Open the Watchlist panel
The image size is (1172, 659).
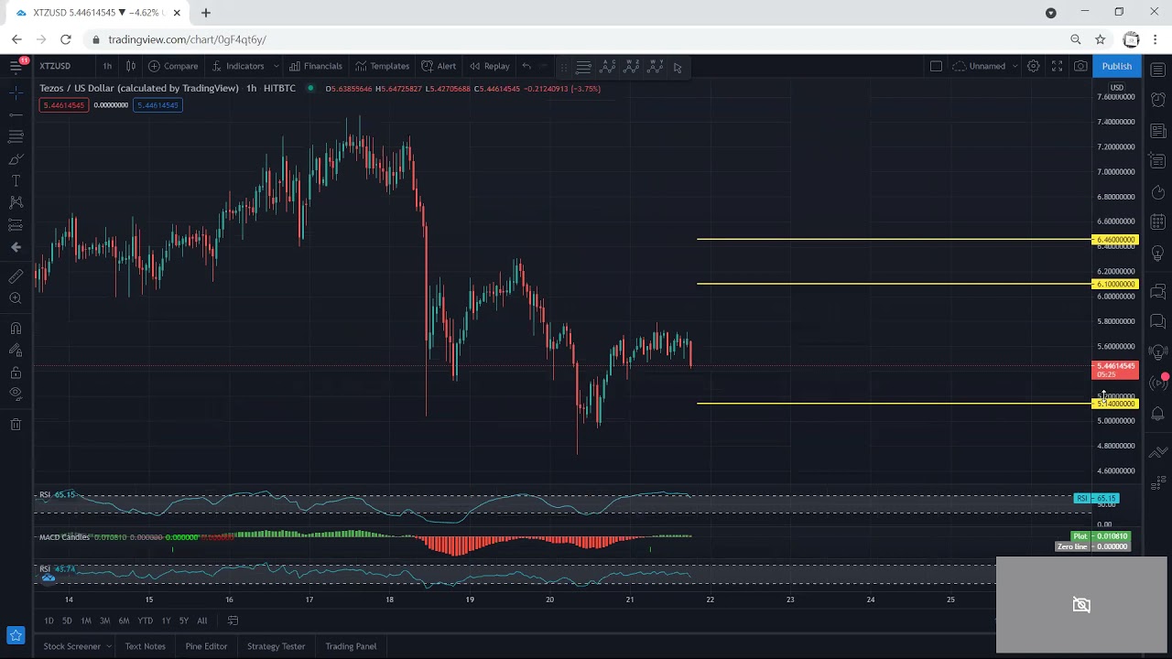click(x=1158, y=70)
